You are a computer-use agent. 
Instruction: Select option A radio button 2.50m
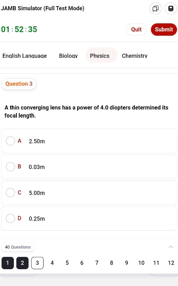click(x=10, y=141)
